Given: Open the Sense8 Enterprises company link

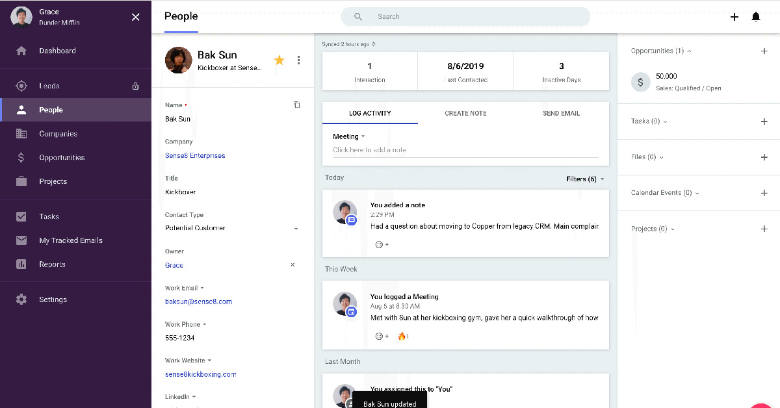Looking at the screenshot, I should pyautogui.click(x=195, y=156).
